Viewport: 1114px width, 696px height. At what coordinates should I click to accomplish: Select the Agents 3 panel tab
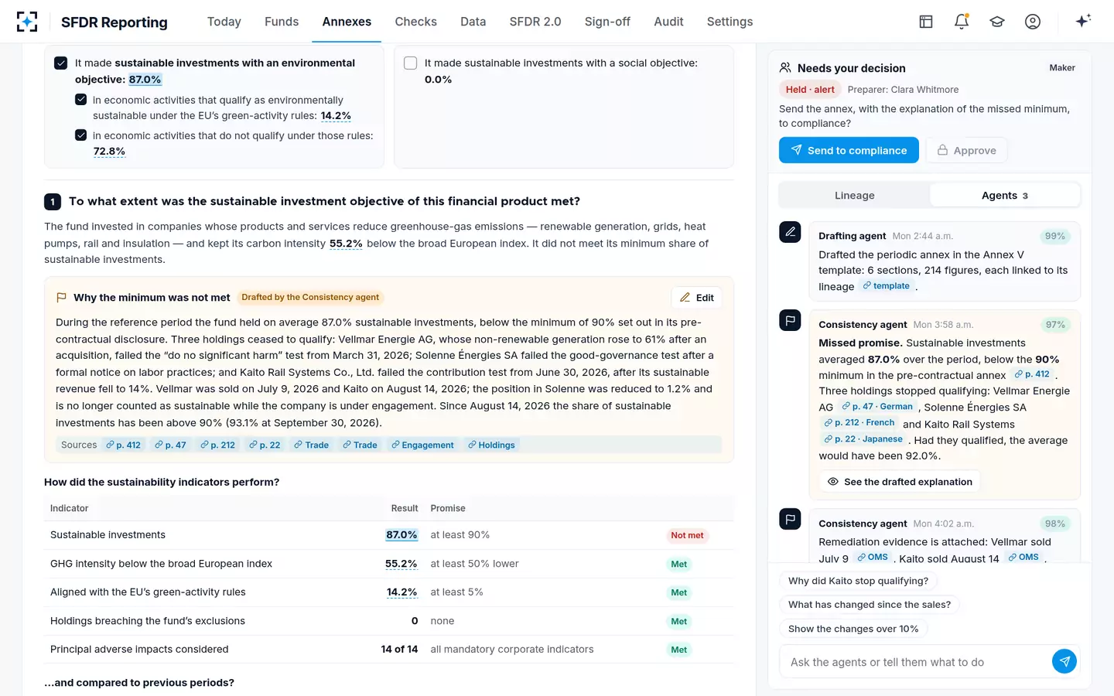1004,196
